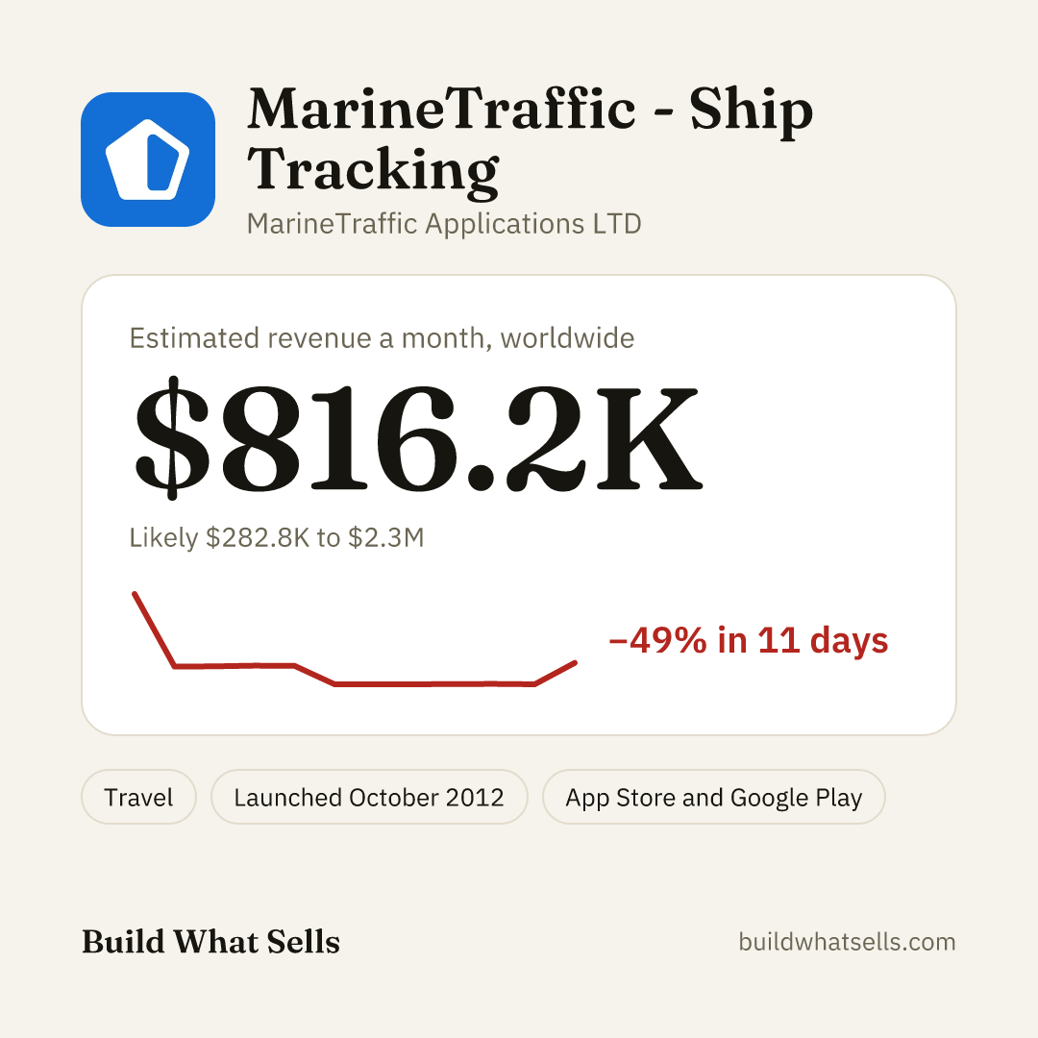Click the MarineTraffic blue app icon
Viewport: 1038px width, 1038px height.
(x=148, y=160)
